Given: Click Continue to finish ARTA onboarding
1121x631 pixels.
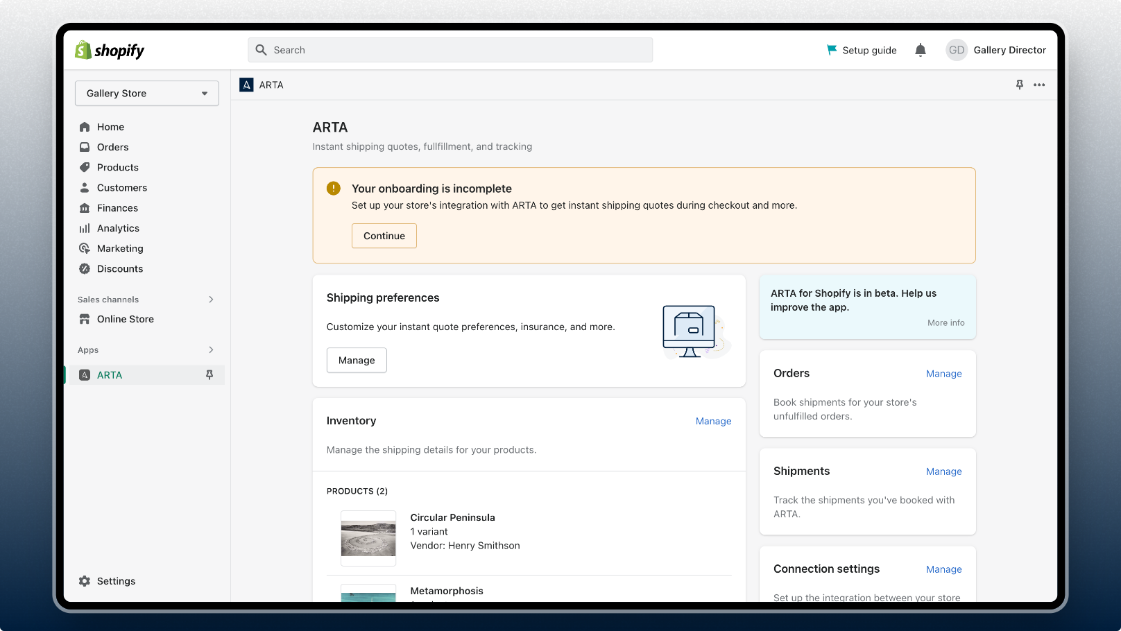Looking at the screenshot, I should 384,236.
